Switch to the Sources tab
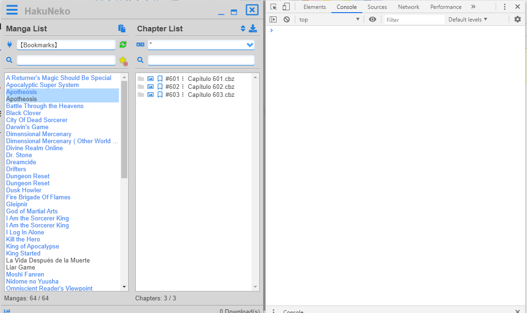This screenshot has width=527, height=313. point(377,7)
